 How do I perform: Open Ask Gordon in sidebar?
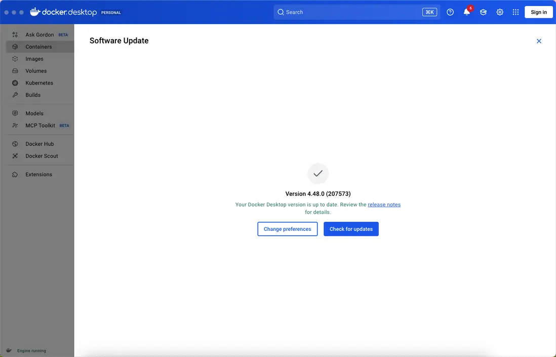[x=39, y=35]
